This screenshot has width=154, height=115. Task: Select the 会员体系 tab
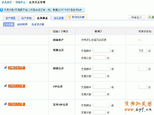42,18
